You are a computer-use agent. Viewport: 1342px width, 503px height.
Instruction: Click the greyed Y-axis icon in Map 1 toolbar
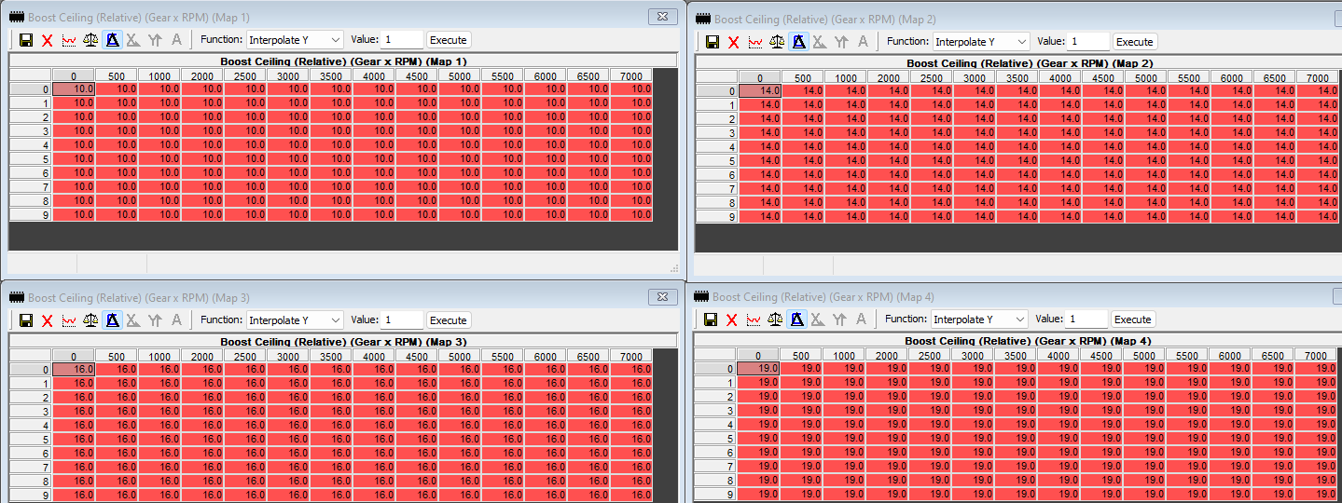pos(155,40)
